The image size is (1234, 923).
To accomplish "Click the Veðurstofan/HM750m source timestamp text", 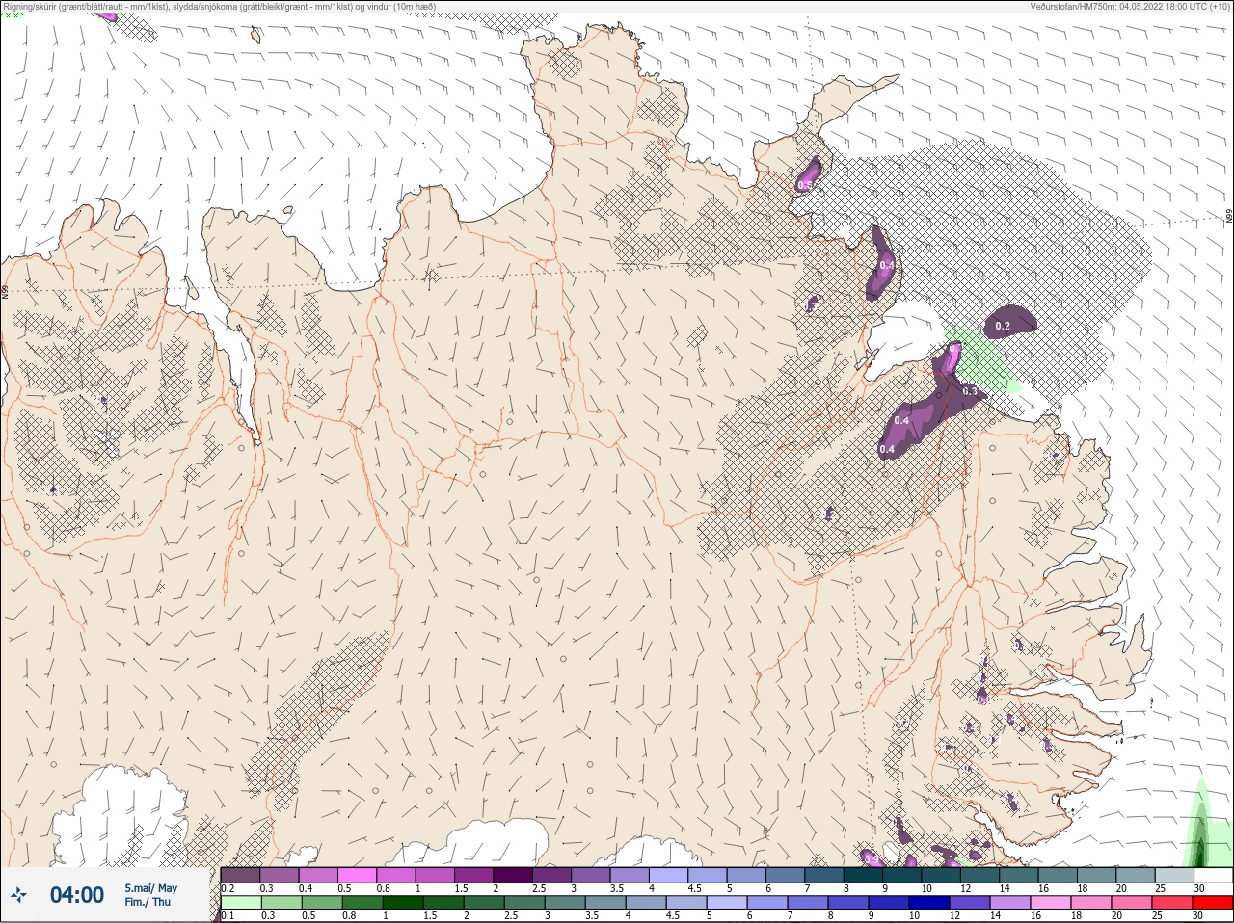I will coord(1130,7).
